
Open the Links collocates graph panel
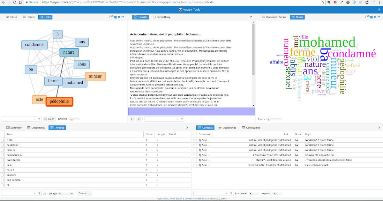tap(45, 17)
